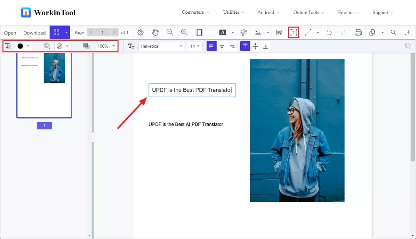Set vertical alignment to middle
The image size is (416, 239).
(x=255, y=46)
